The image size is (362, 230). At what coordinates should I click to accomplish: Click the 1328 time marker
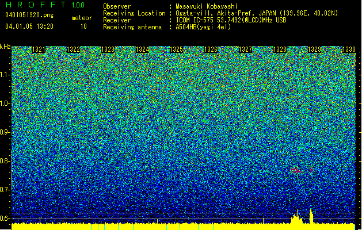pos(280,49)
